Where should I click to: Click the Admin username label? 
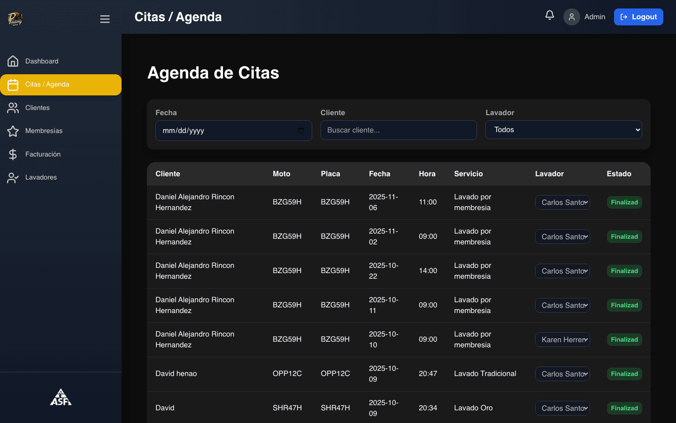click(x=595, y=17)
